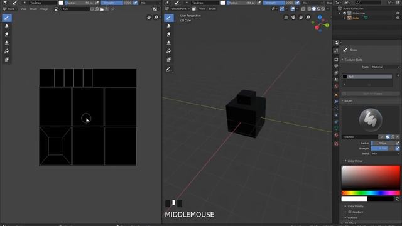Click the green Y axis on the navigation gizmo

tap(327, 25)
